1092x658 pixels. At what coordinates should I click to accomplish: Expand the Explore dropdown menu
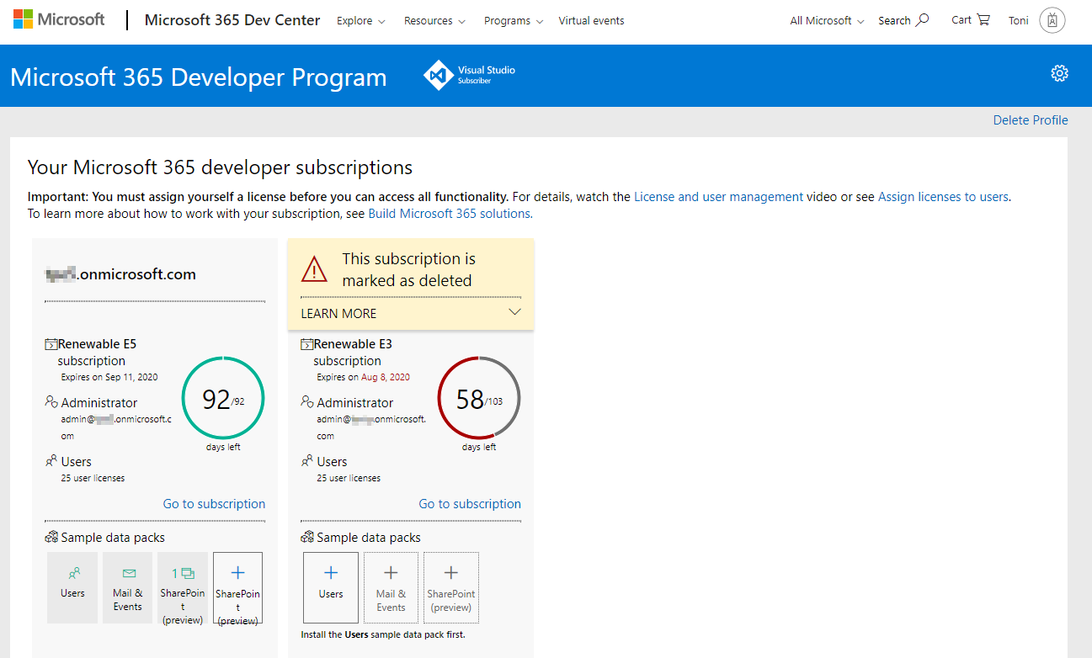tap(360, 21)
